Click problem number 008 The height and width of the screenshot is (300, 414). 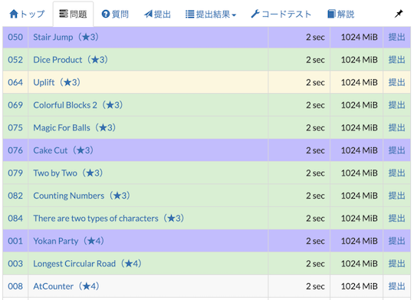pyautogui.click(x=15, y=286)
